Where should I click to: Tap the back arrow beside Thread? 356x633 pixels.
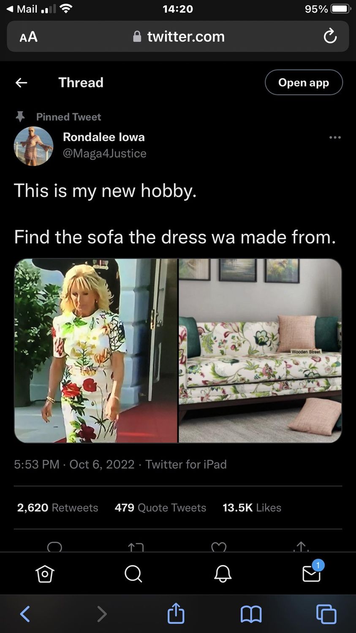tap(22, 83)
